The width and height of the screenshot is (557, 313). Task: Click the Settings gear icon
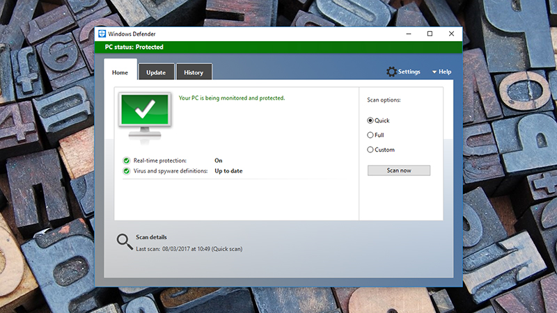391,72
